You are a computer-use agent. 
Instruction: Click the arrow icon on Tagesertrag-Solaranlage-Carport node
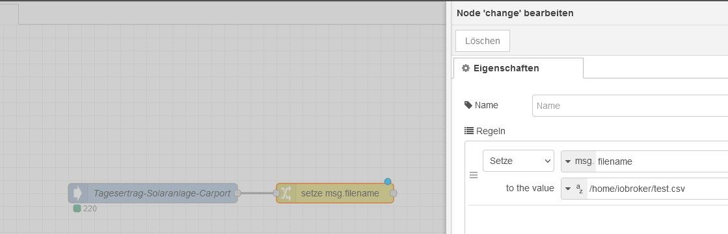77,193
